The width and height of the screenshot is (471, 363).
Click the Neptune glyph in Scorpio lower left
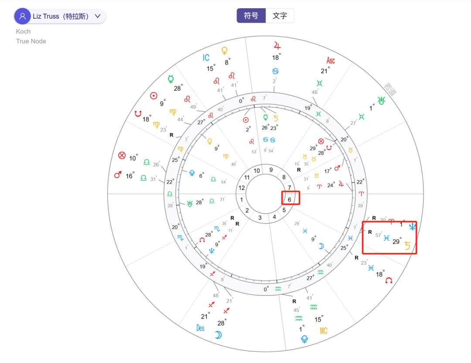pos(211,251)
